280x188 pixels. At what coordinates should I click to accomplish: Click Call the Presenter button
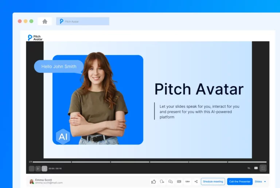(240, 181)
